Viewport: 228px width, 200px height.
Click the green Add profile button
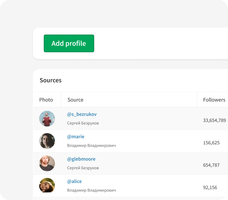tap(69, 43)
